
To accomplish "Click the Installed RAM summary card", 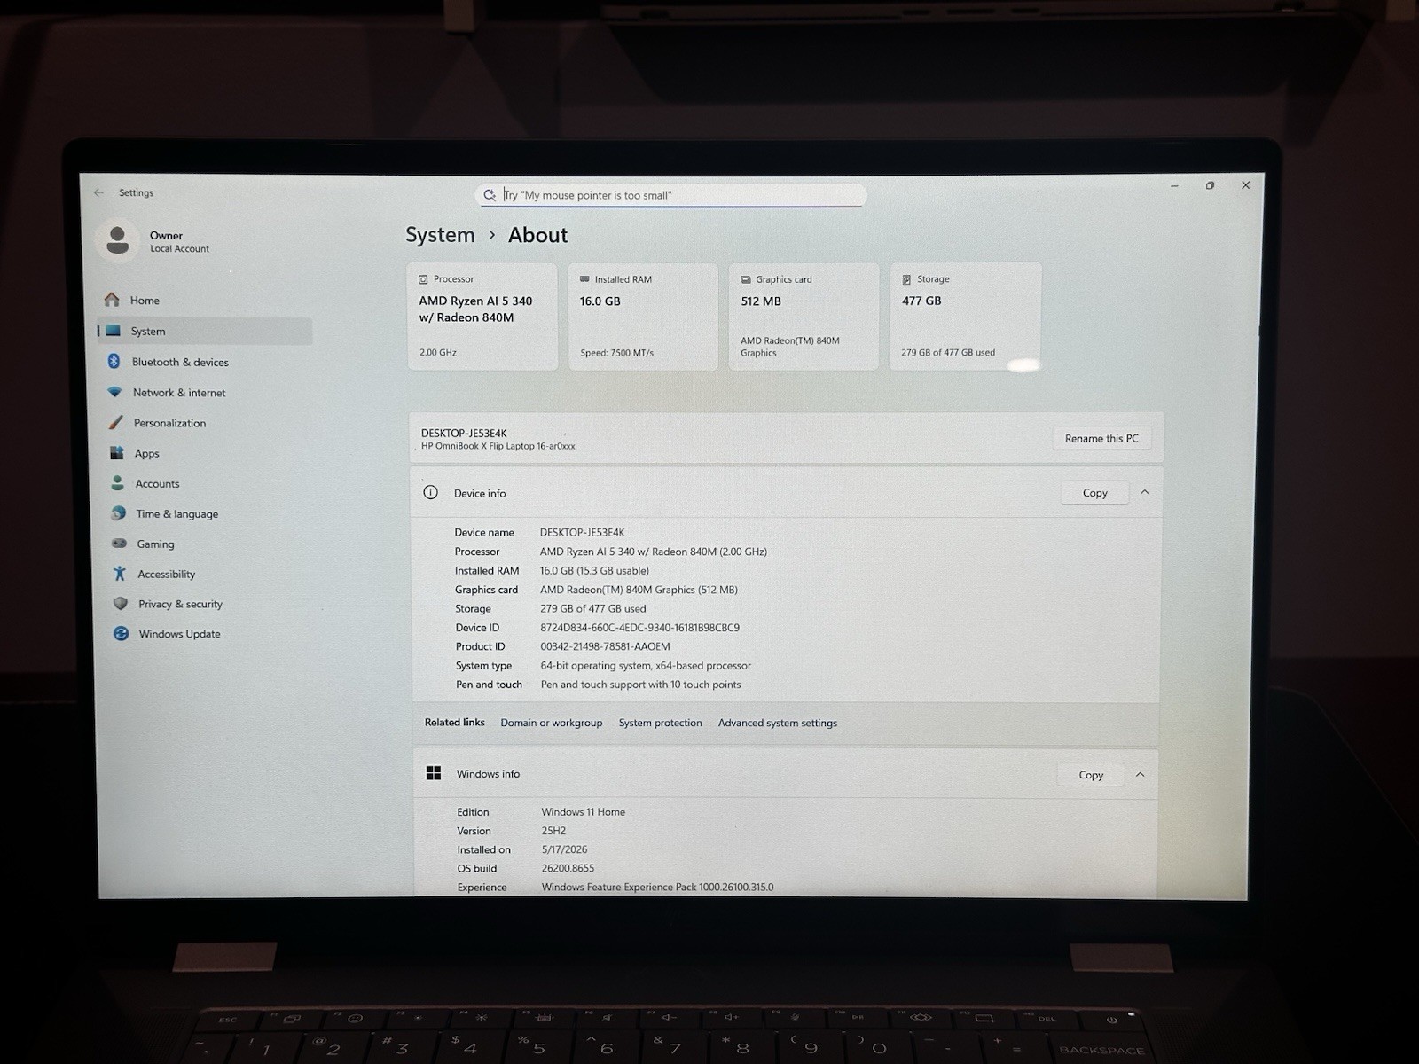I will pos(643,316).
